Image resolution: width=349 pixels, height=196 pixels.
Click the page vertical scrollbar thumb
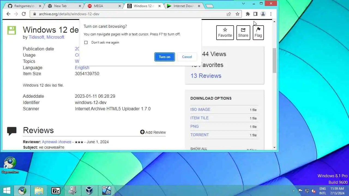coord(274,60)
